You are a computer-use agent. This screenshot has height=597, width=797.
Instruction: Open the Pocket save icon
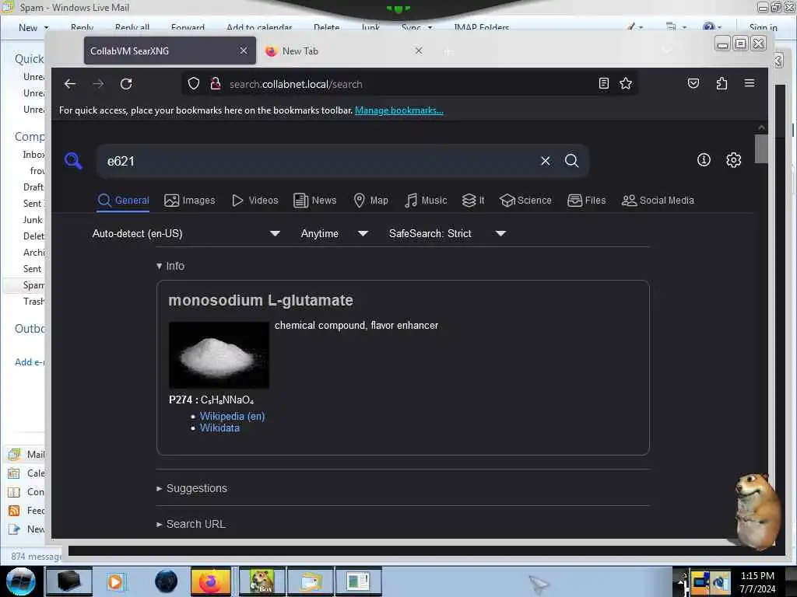point(693,83)
